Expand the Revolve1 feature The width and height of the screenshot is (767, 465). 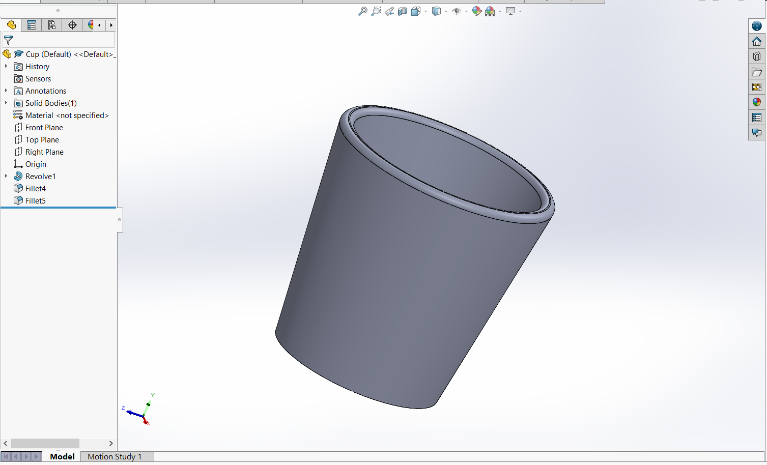pyautogui.click(x=6, y=176)
